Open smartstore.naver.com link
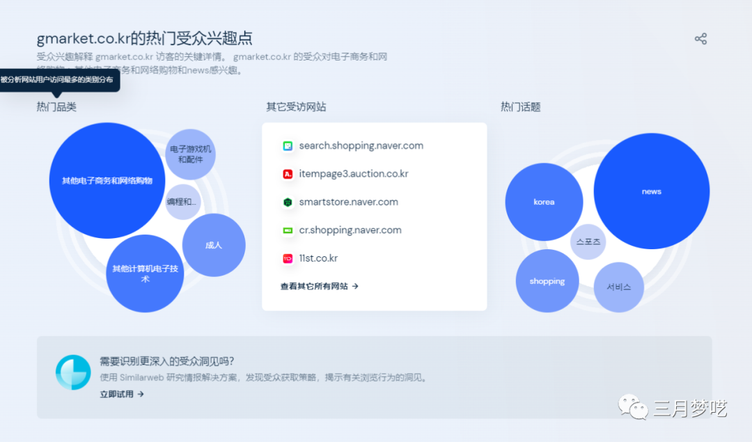Screen dimensions: 752x442 (x=349, y=202)
